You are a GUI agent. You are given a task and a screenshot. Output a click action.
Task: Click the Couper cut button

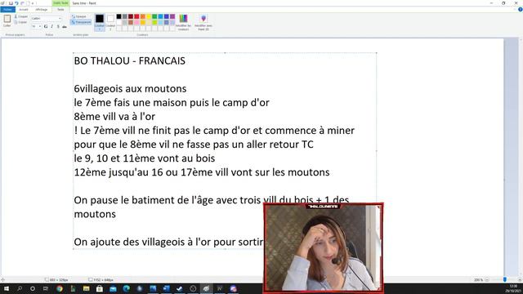tap(21, 16)
